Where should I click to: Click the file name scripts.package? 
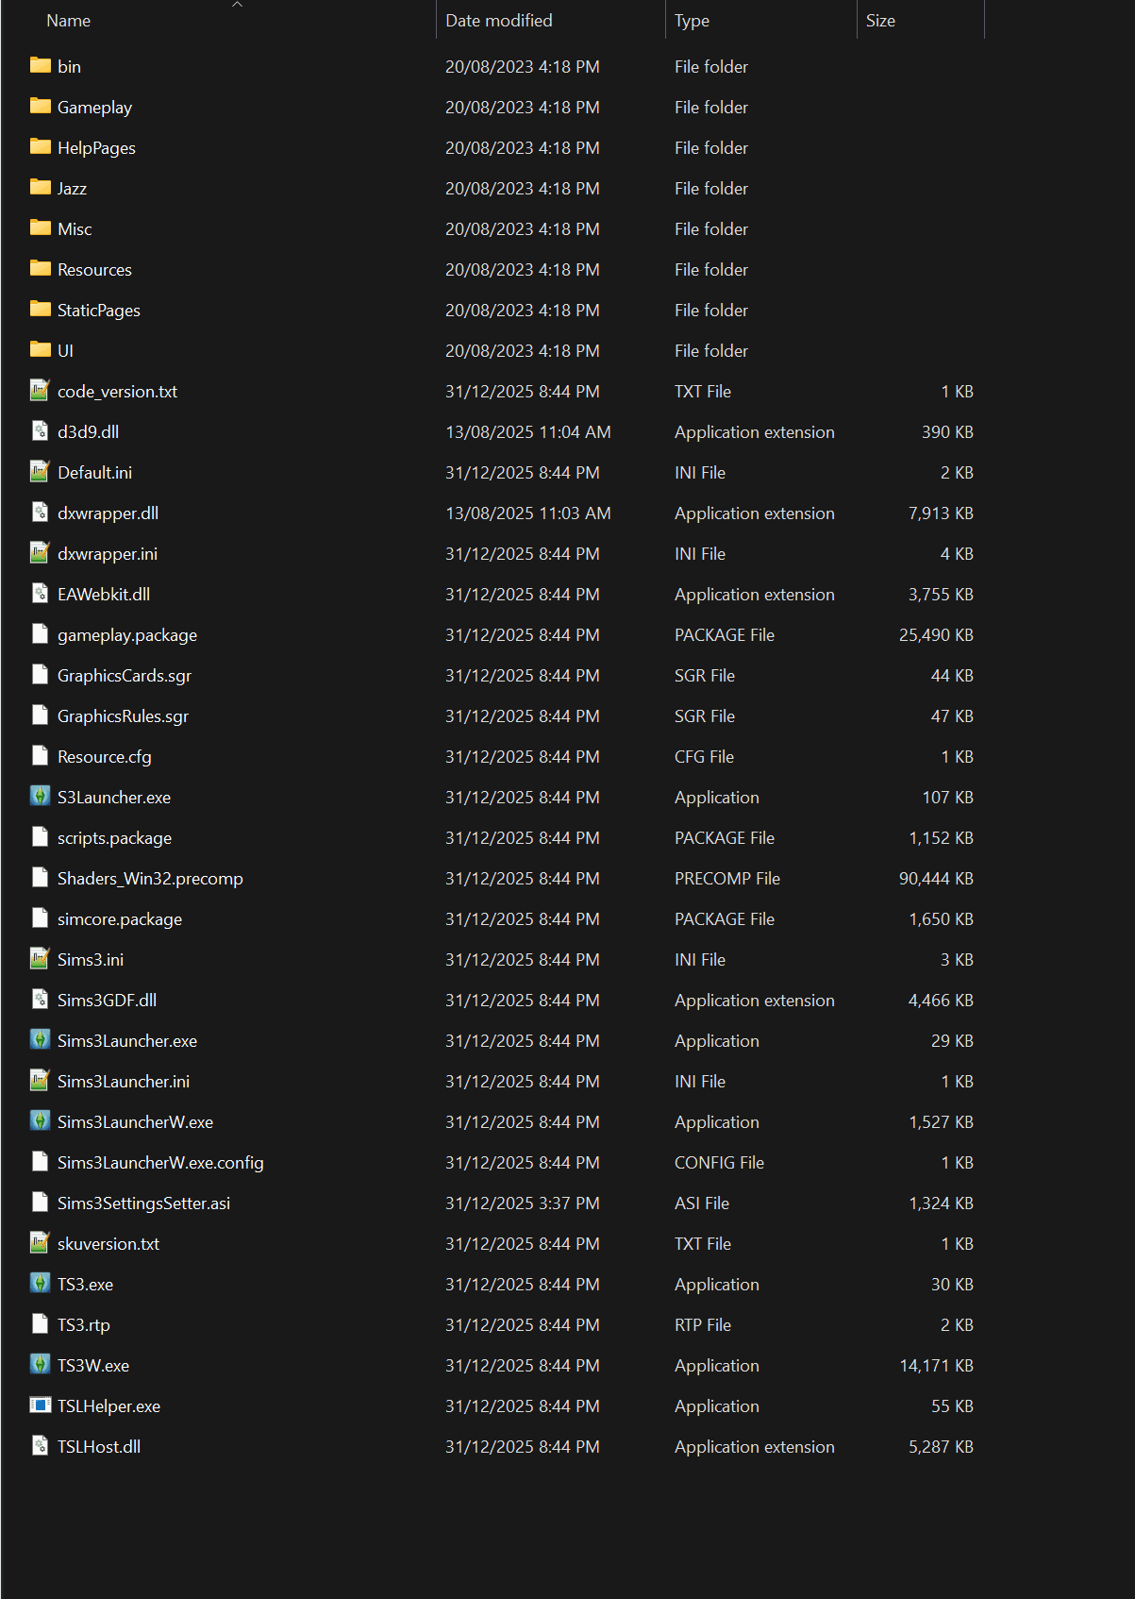pos(114,838)
